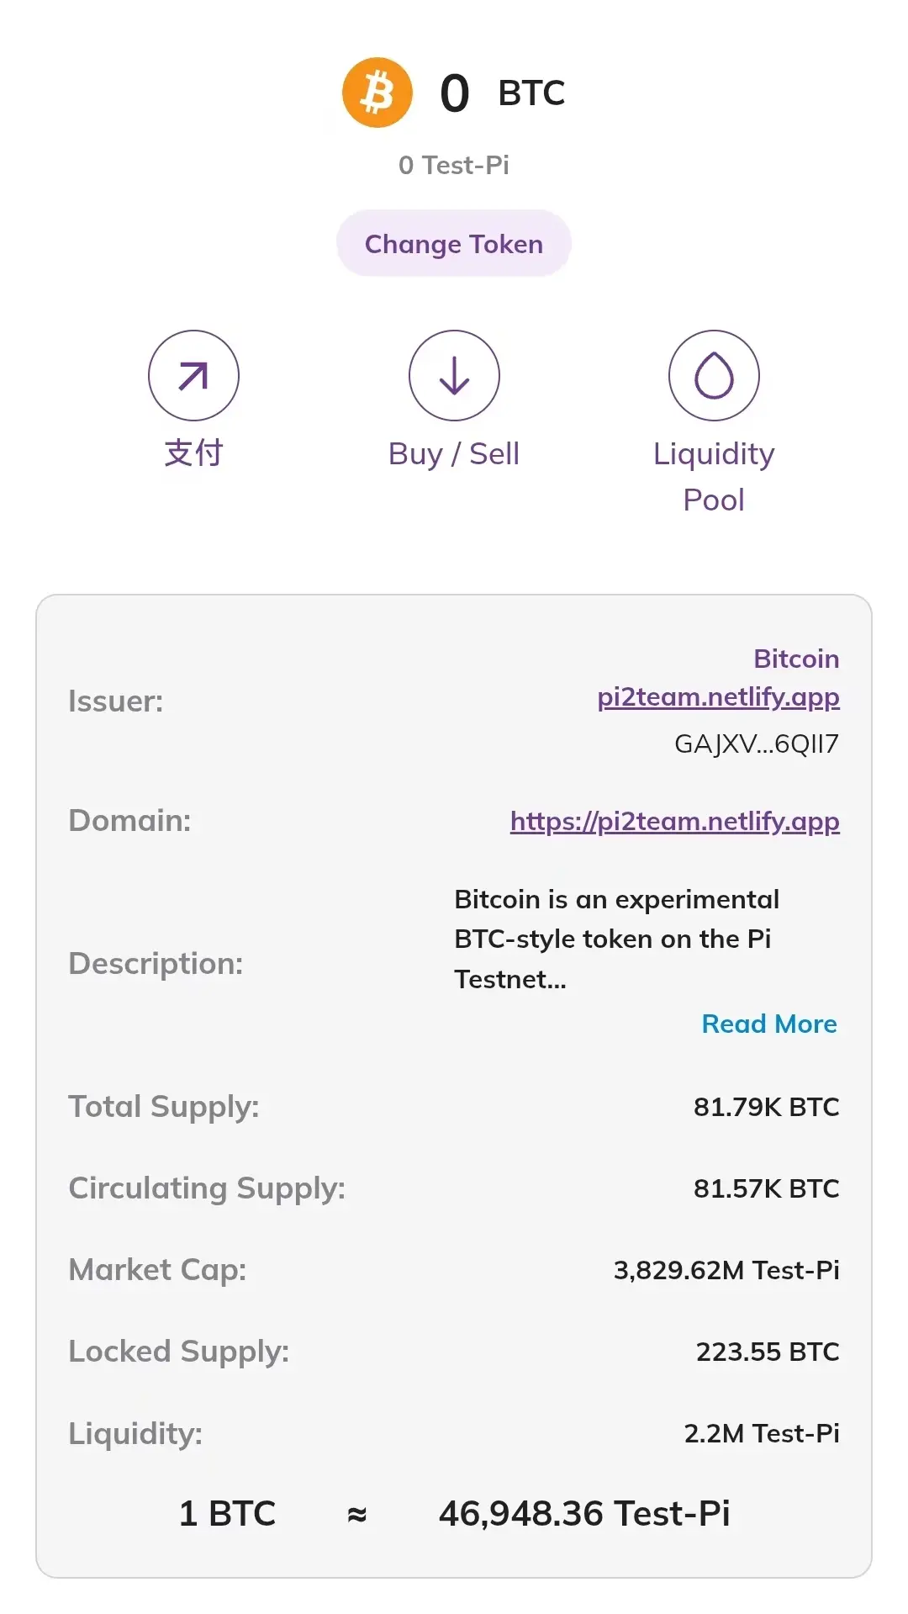Open the https://pi2team.netlify.app domain link

pos(674,821)
